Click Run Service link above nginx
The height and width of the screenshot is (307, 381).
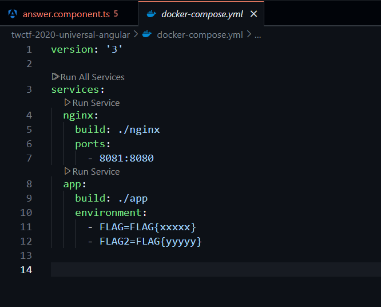[96, 103]
